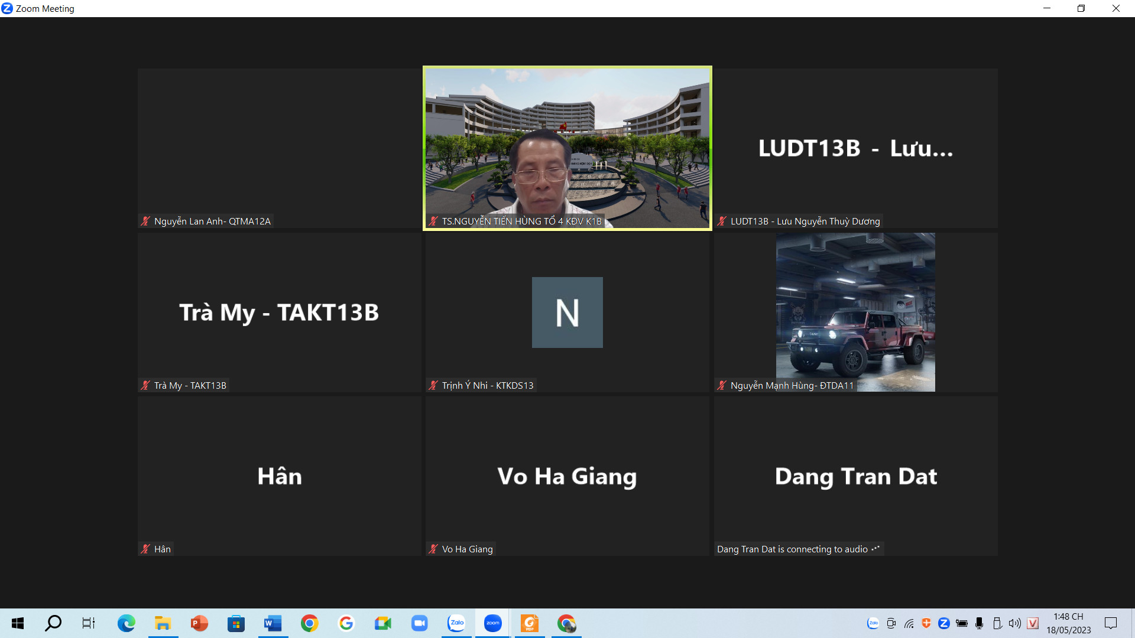Launch PowerPoint from the taskbar
Image resolution: width=1135 pixels, height=638 pixels.
(x=199, y=623)
